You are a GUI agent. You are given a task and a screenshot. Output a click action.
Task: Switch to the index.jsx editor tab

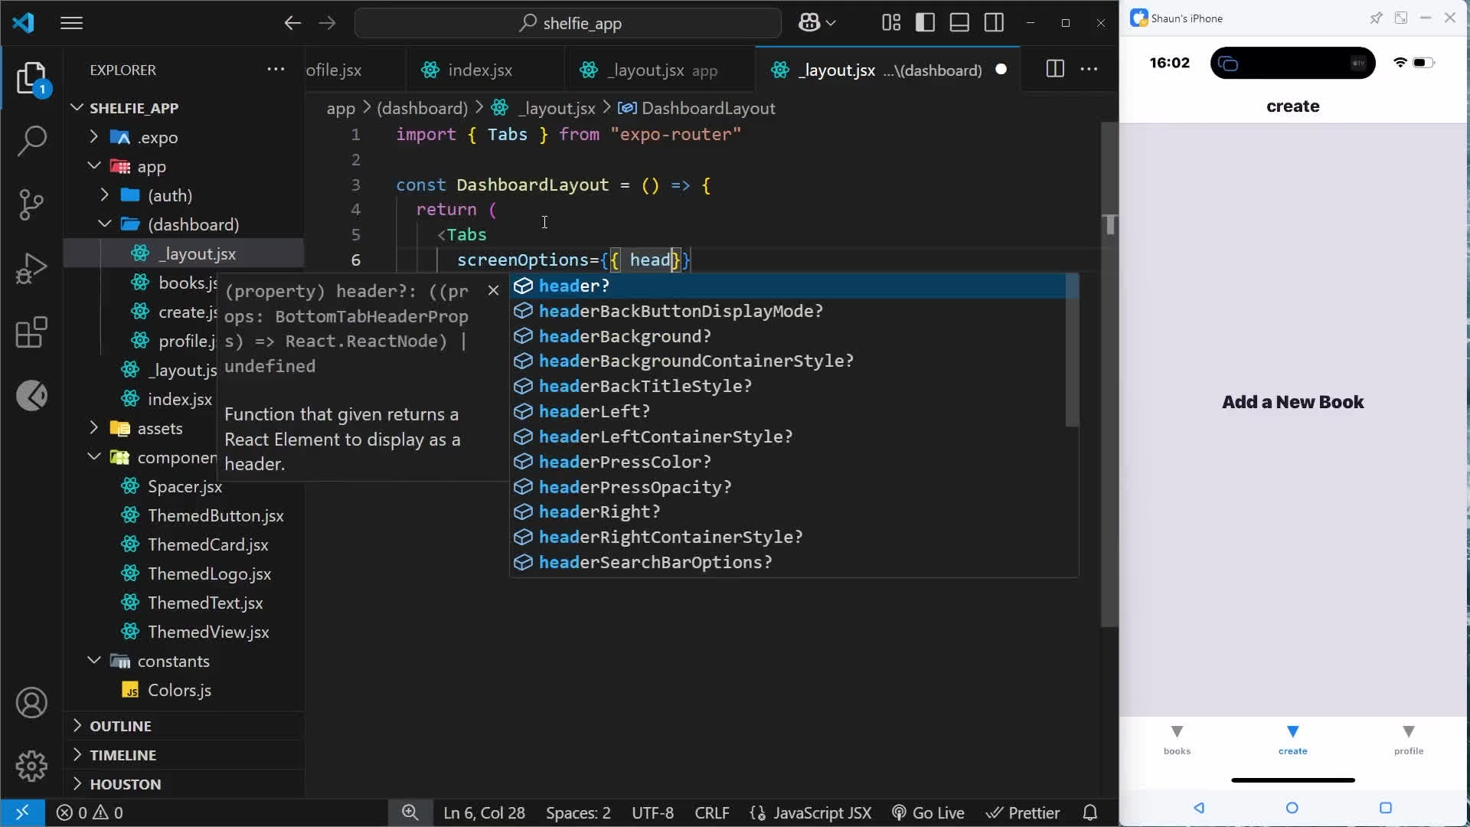[479, 70]
